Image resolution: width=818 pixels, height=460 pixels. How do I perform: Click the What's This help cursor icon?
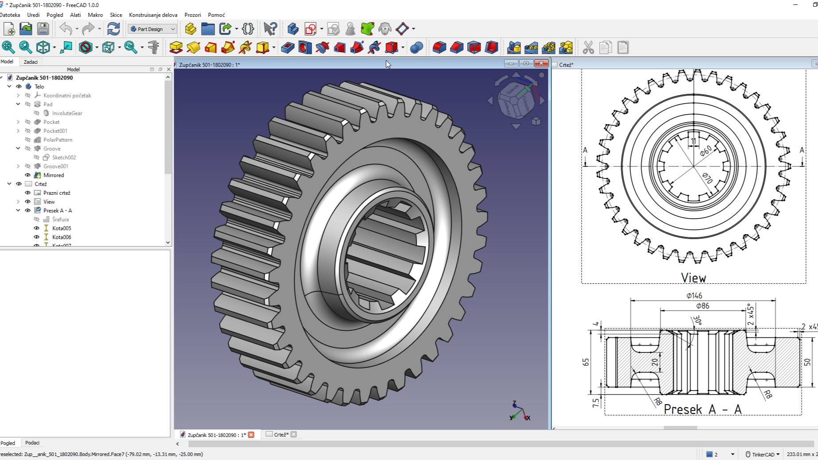coord(270,29)
